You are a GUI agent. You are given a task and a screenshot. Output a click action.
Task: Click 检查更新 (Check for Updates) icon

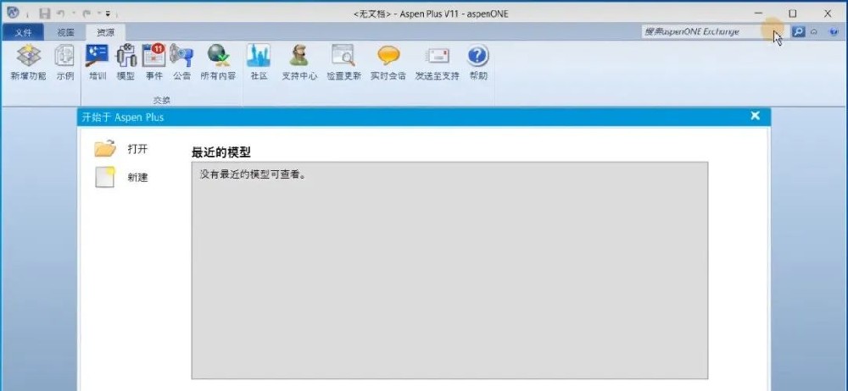tap(343, 55)
